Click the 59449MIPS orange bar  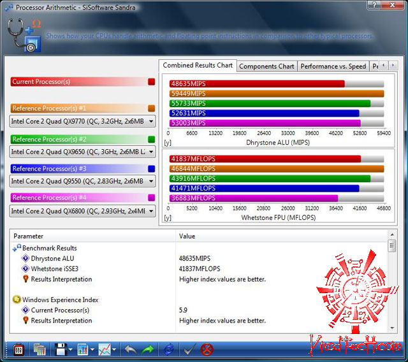277,94
